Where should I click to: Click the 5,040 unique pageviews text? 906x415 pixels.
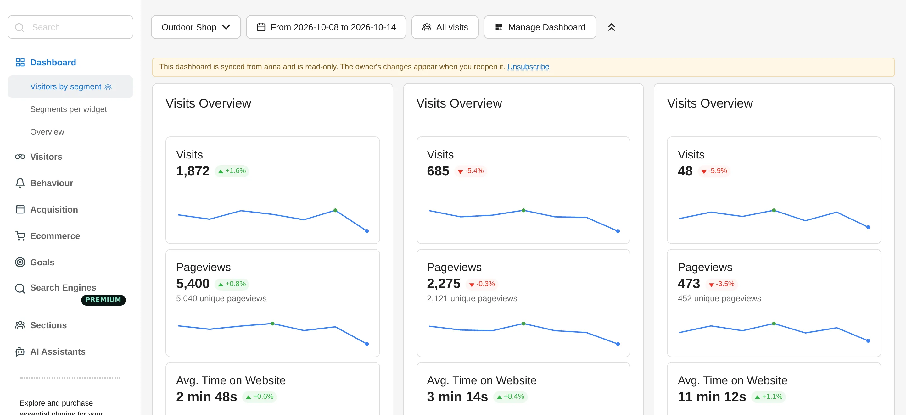(221, 298)
